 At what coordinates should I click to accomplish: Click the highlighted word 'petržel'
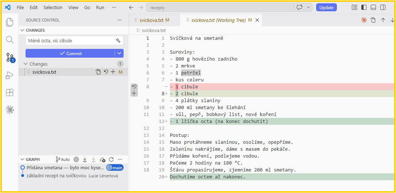pyautogui.click(x=191, y=73)
